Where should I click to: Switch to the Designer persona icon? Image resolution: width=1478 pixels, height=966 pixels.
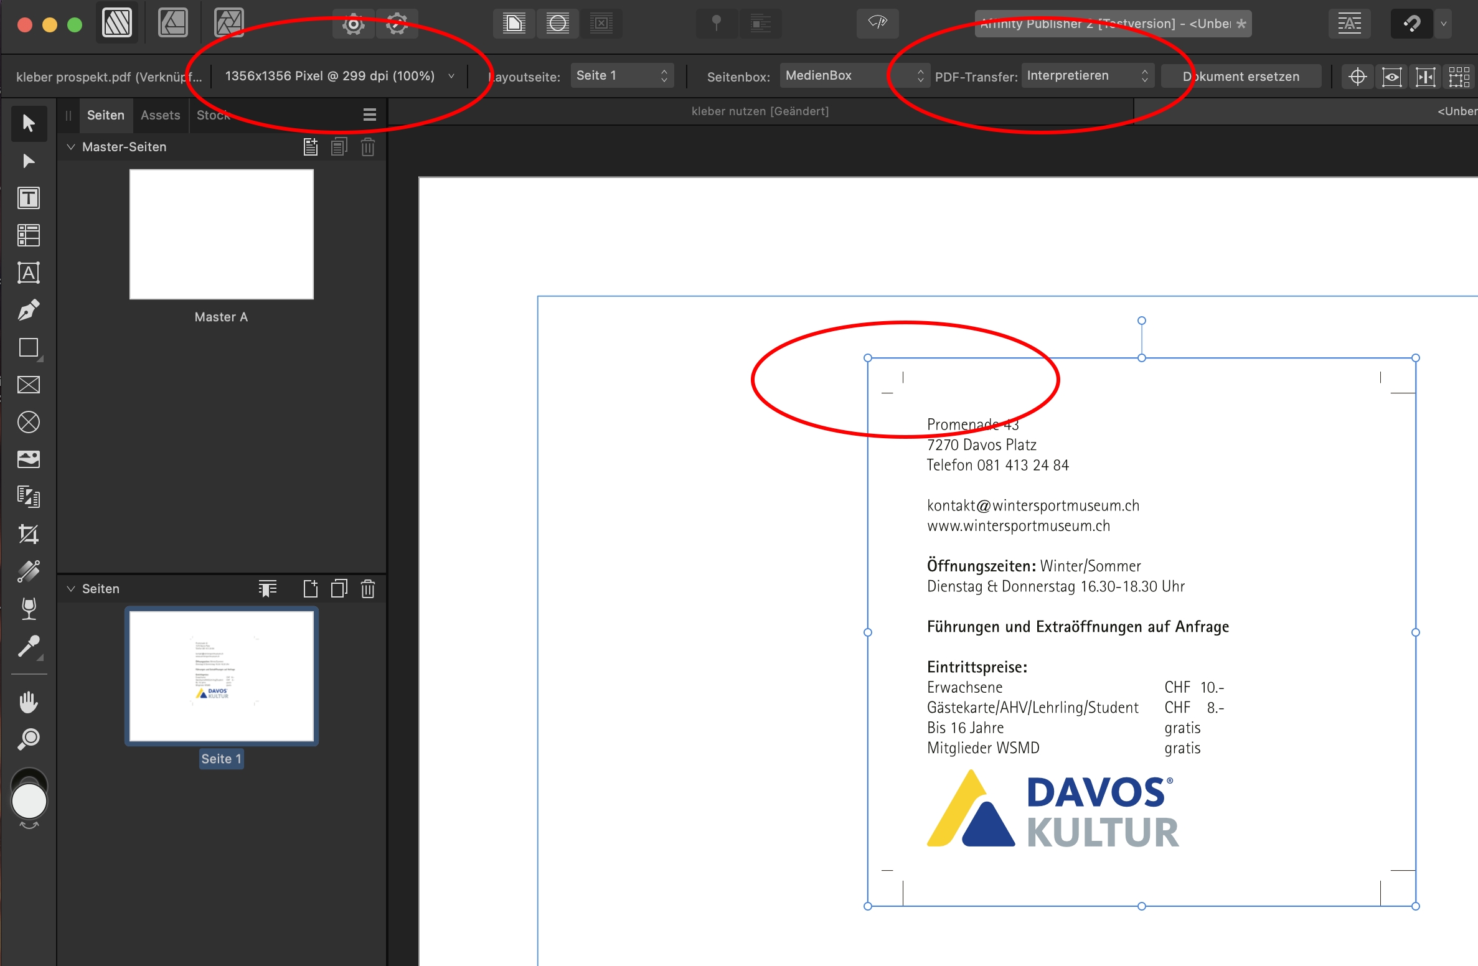[173, 23]
